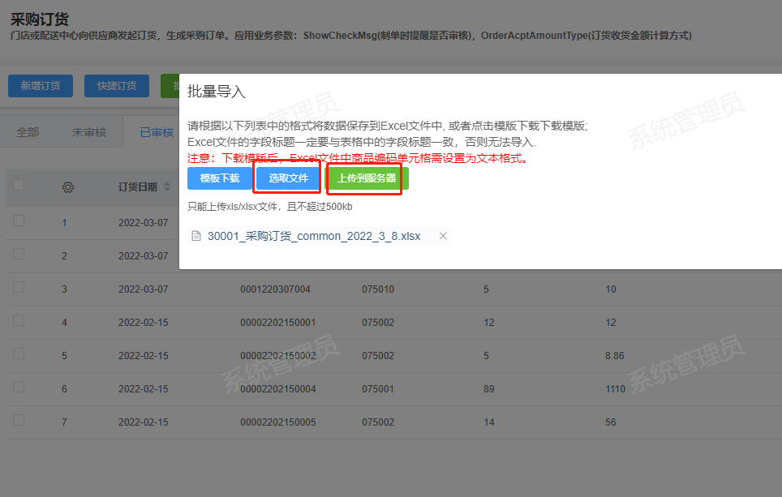Image resolution: width=782 pixels, height=497 pixels.
Task: Enable the checkbox for row 1
Action: (x=19, y=221)
